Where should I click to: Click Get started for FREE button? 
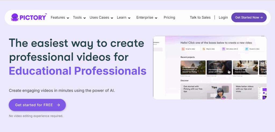[x=37, y=105]
